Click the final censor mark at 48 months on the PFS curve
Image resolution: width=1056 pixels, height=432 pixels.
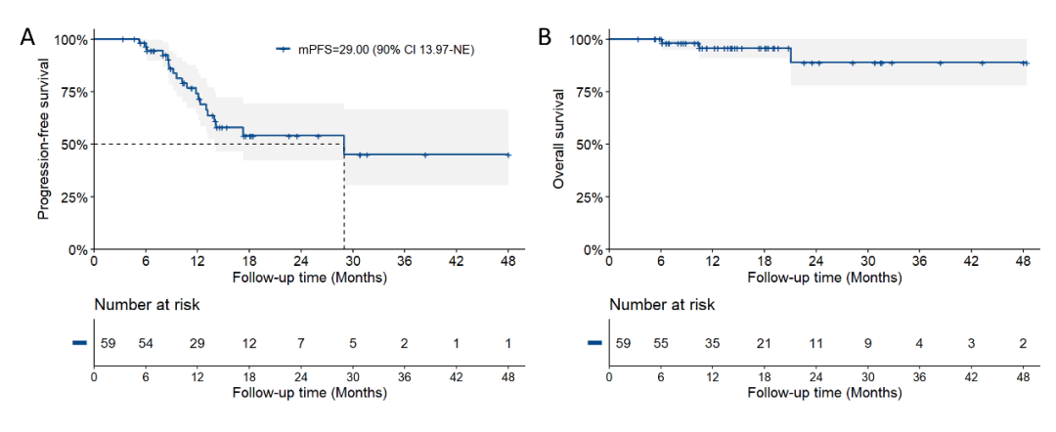coord(508,154)
